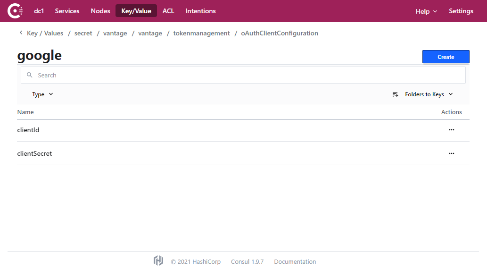
Task: Open the Documentation footer link
Action: coord(295,261)
